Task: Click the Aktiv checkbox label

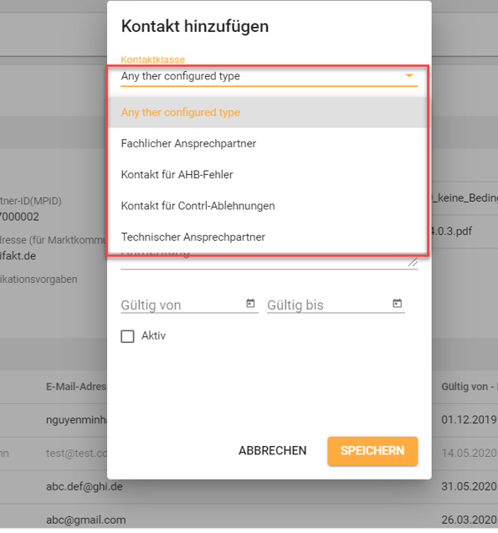Action: pyautogui.click(x=154, y=336)
